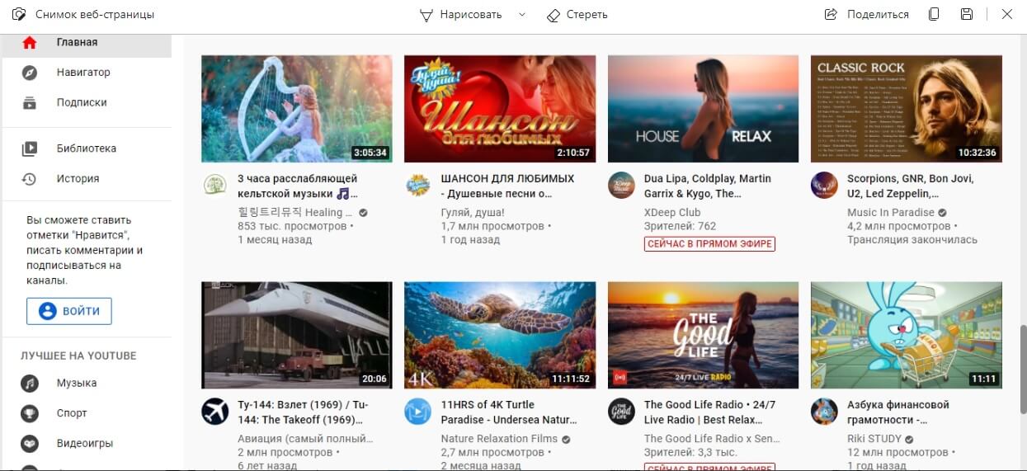Screen dimensions: 1027x471
Task: Click the copy icon in the top toolbar
Action: pos(934,15)
